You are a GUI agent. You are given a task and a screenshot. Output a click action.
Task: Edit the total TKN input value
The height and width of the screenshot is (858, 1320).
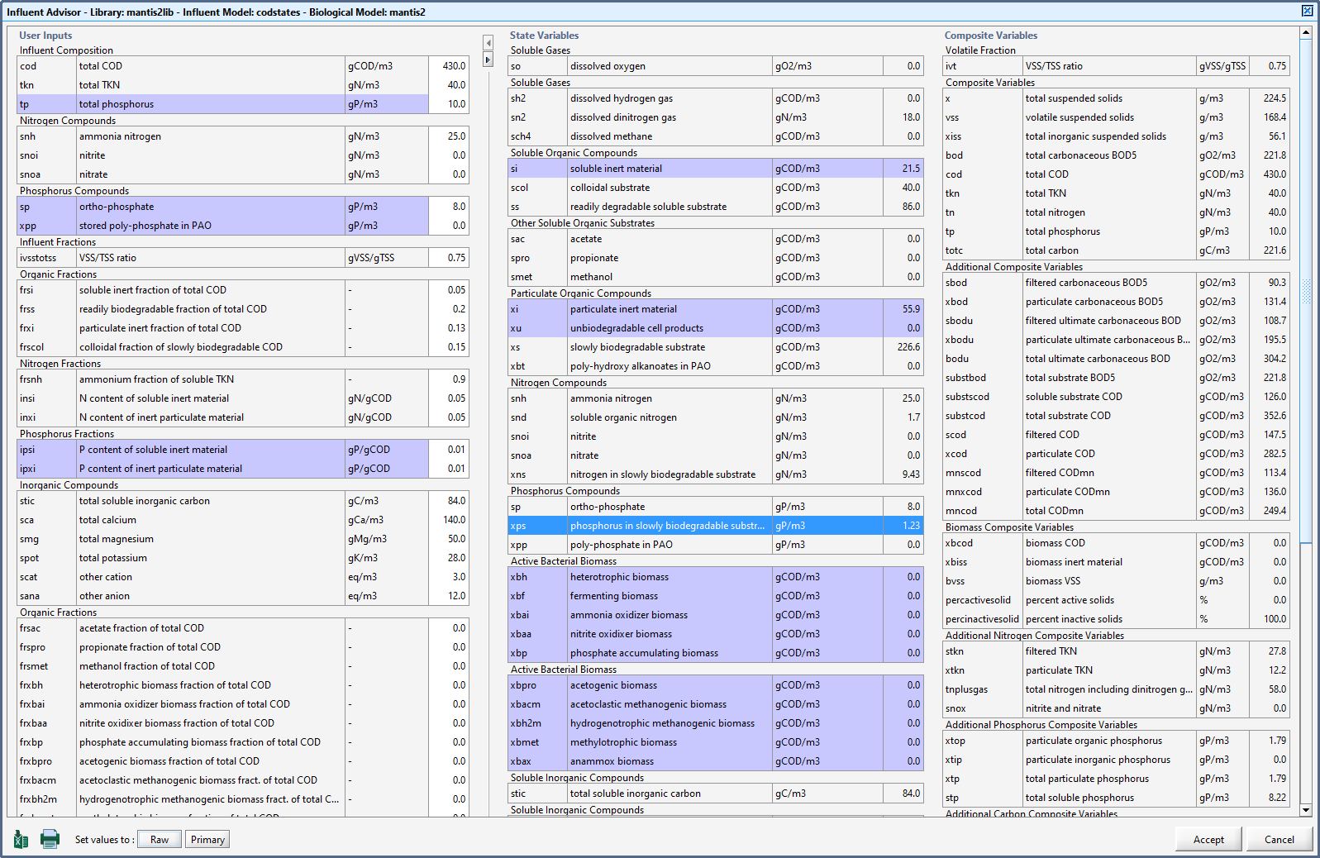pos(448,85)
